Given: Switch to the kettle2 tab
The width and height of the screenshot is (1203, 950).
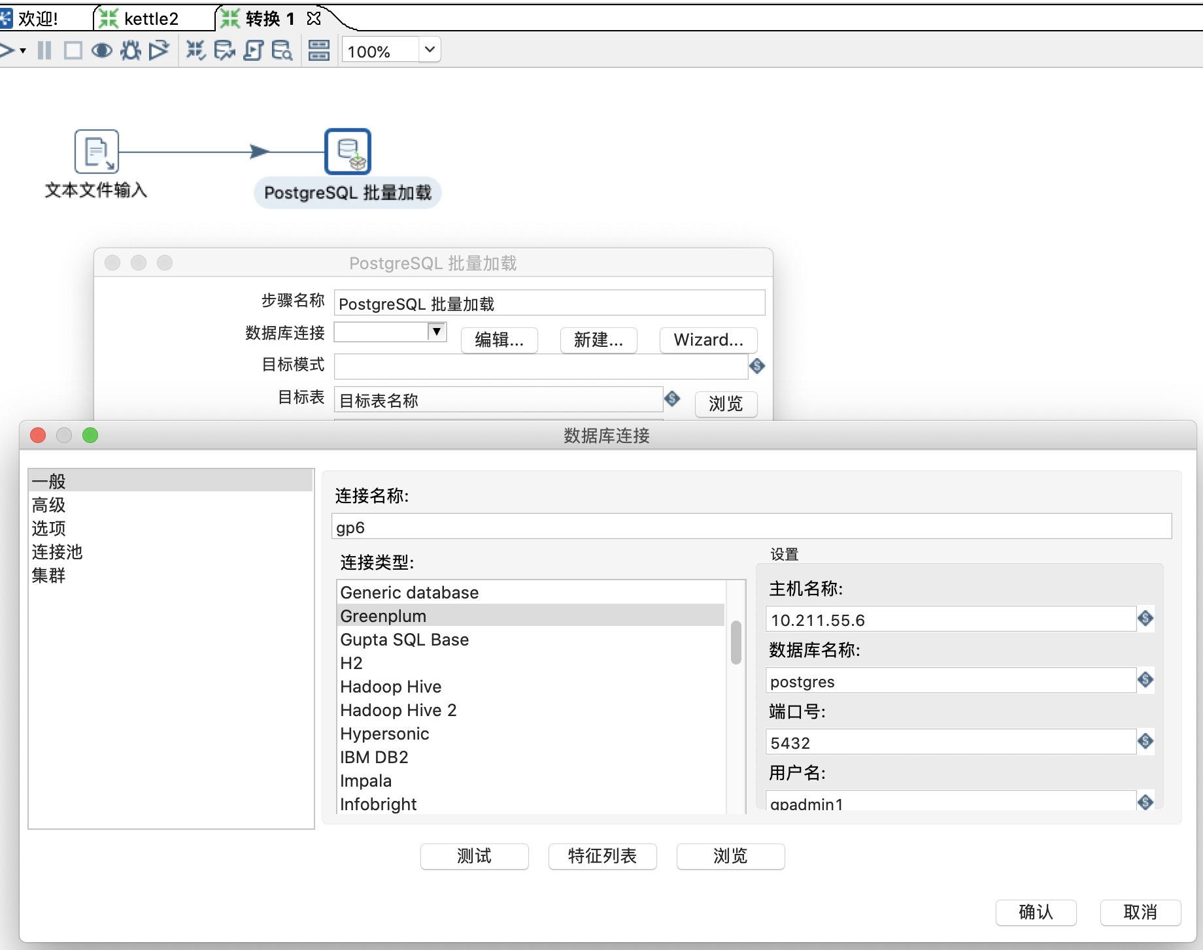Looking at the screenshot, I should coord(151,18).
